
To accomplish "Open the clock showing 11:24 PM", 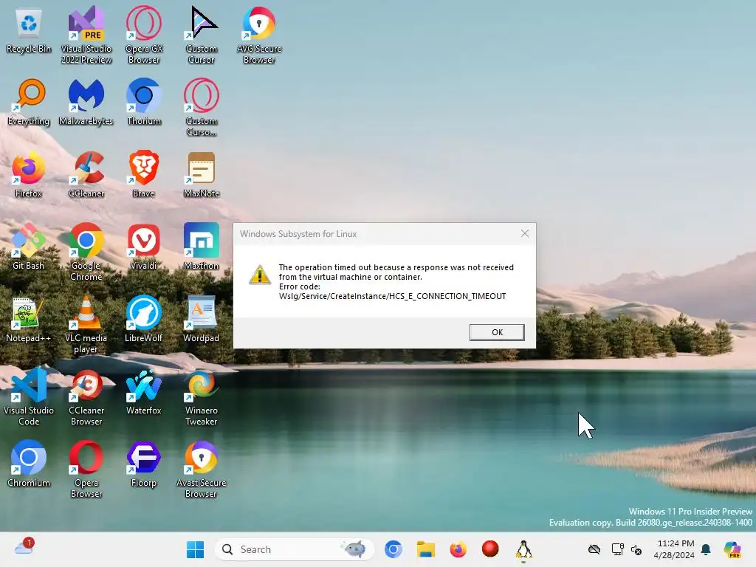I will click(x=674, y=549).
